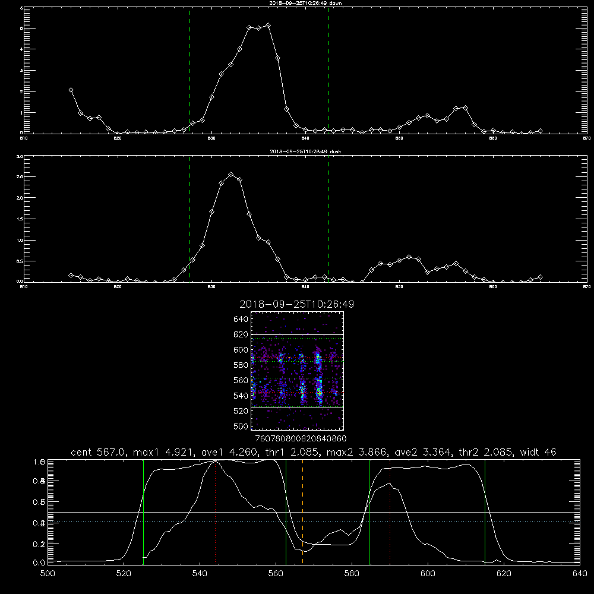Click the '600' label on the bottom plot x-axis
This screenshot has height=594, width=594.
(x=428, y=574)
